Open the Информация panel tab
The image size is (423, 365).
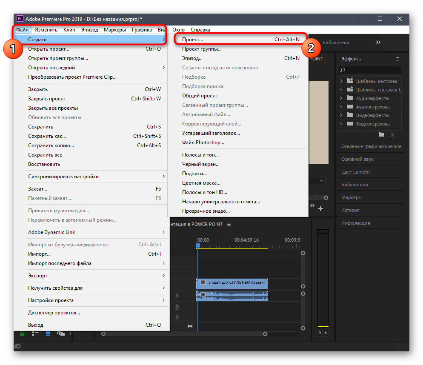pyautogui.click(x=356, y=223)
